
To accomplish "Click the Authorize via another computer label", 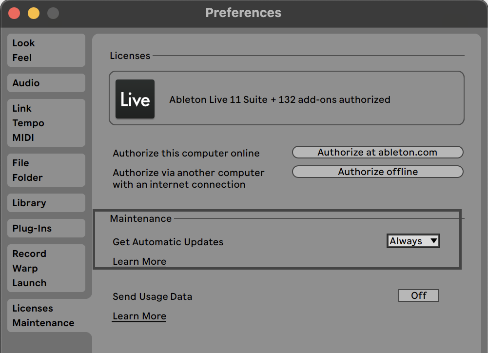I will click(189, 178).
